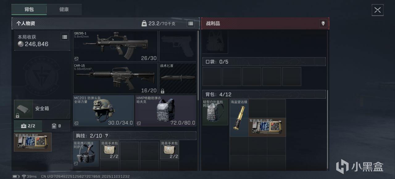Click the 军用弹道计算机 in loot backpack
395x179 pixels.
point(267,127)
